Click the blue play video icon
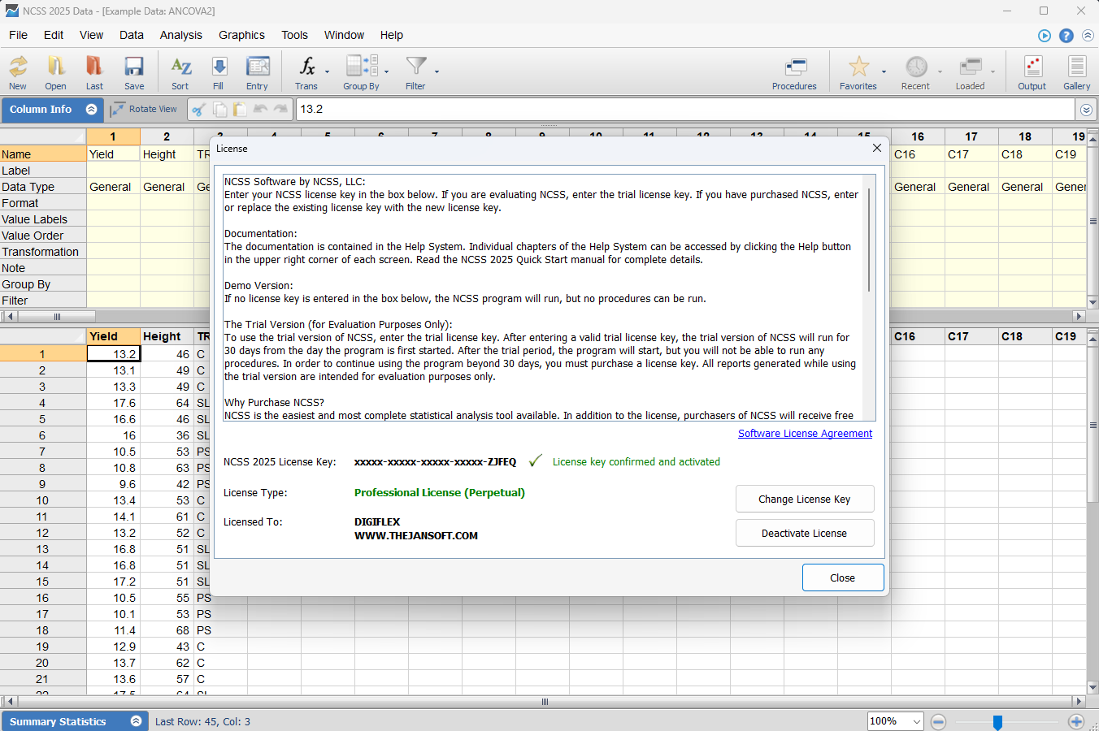Viewport: 1099px width, 731px height. pyautogui.click(x=1045, y=36)
